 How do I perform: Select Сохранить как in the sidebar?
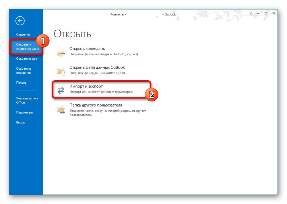[27, 58]
